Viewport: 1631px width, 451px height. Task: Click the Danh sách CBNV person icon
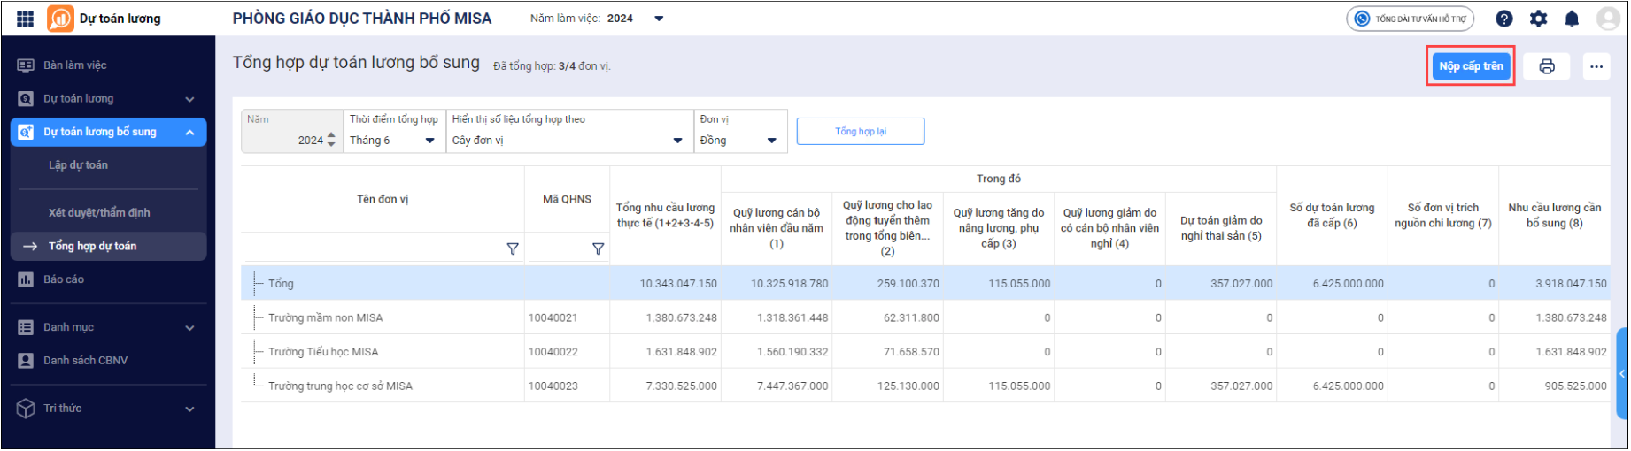click(26, 361)
